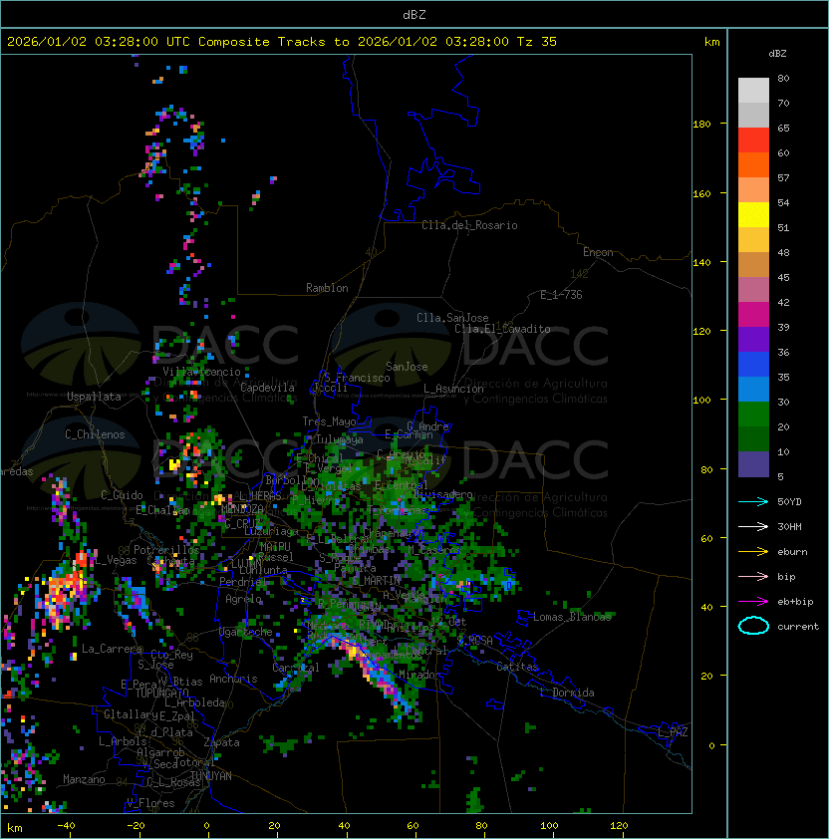Click the 'E_1-736' place label
829x839 pixels.
[561, 295]
